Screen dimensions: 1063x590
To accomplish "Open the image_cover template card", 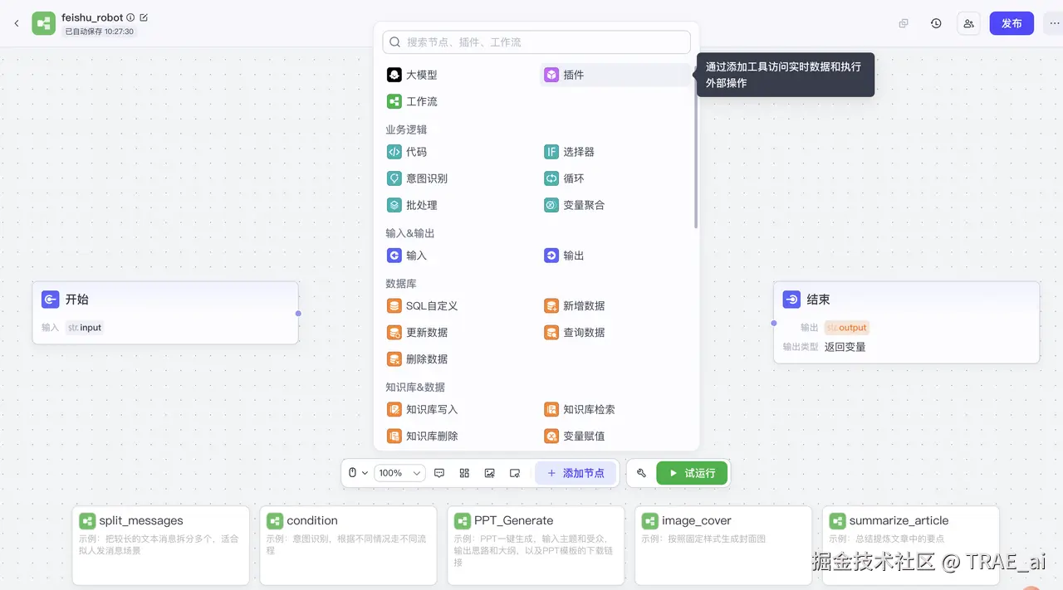I will point(723,545).
